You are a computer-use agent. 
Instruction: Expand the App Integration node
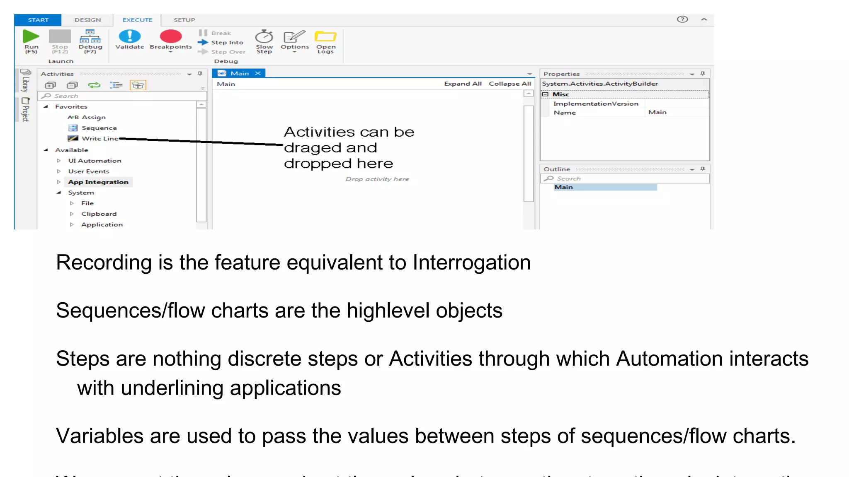pos(59,182)
